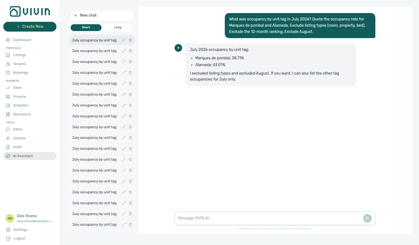This screenshot has height=245, width=419.
Task: Open Audit clipboard icon
Action: click(8, 147)
